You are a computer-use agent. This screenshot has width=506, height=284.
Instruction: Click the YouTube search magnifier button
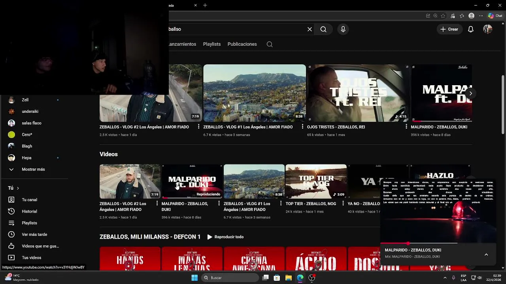(x=323, y=29)
